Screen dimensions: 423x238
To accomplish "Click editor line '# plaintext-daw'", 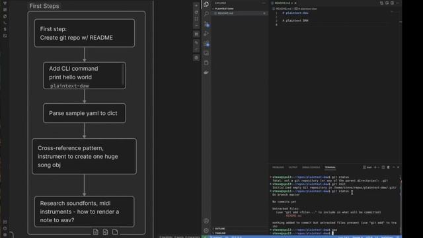I will 295,13.
